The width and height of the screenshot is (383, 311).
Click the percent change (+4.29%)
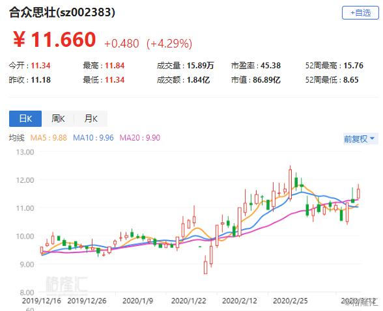pos(169,44)
